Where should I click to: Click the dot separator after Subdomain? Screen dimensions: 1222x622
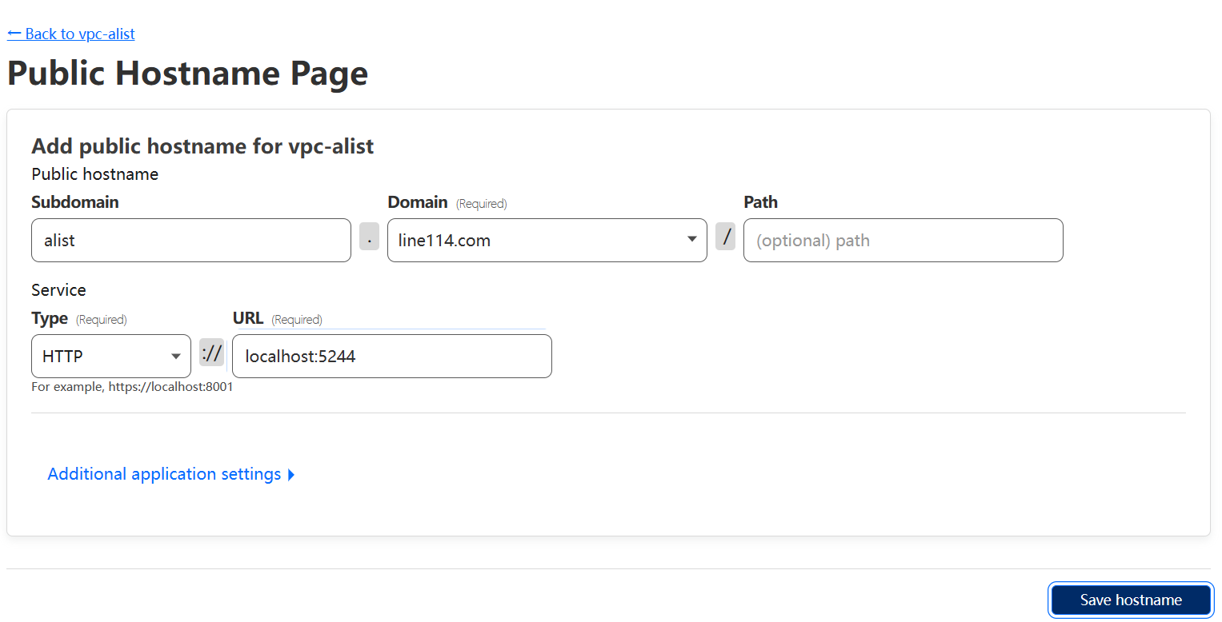(369, 237)
